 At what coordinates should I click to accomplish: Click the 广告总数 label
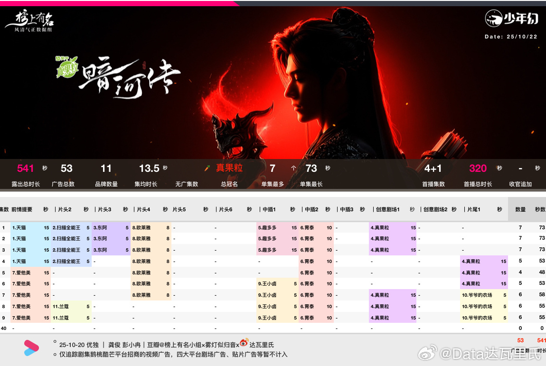click(63, 184)
